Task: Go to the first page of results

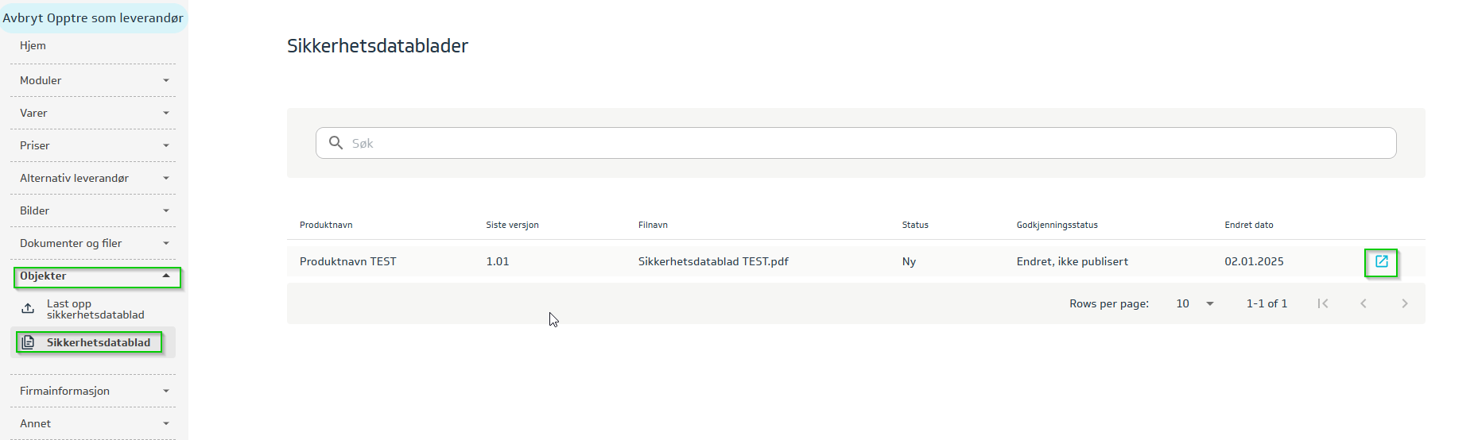Action: point(1322,303)
